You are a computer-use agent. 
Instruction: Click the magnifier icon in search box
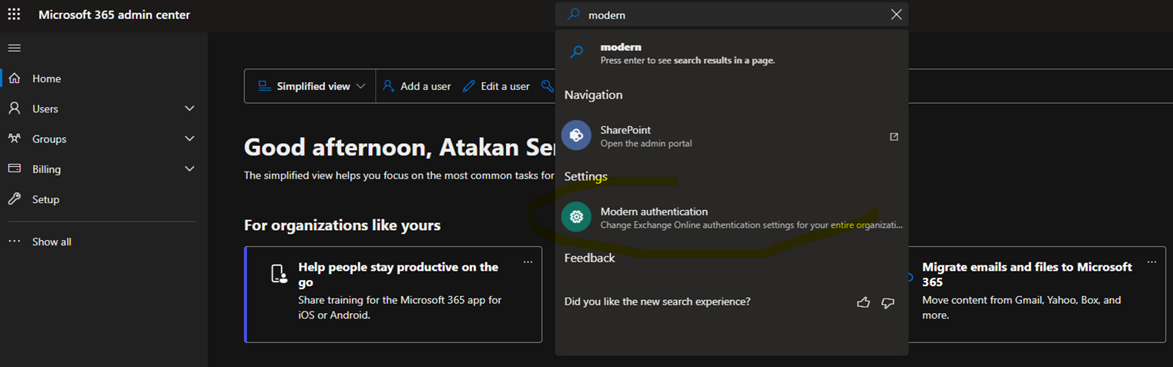tap(573, 14)
